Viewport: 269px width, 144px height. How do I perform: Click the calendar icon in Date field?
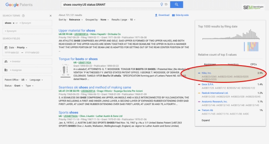(x=6, y=48)
